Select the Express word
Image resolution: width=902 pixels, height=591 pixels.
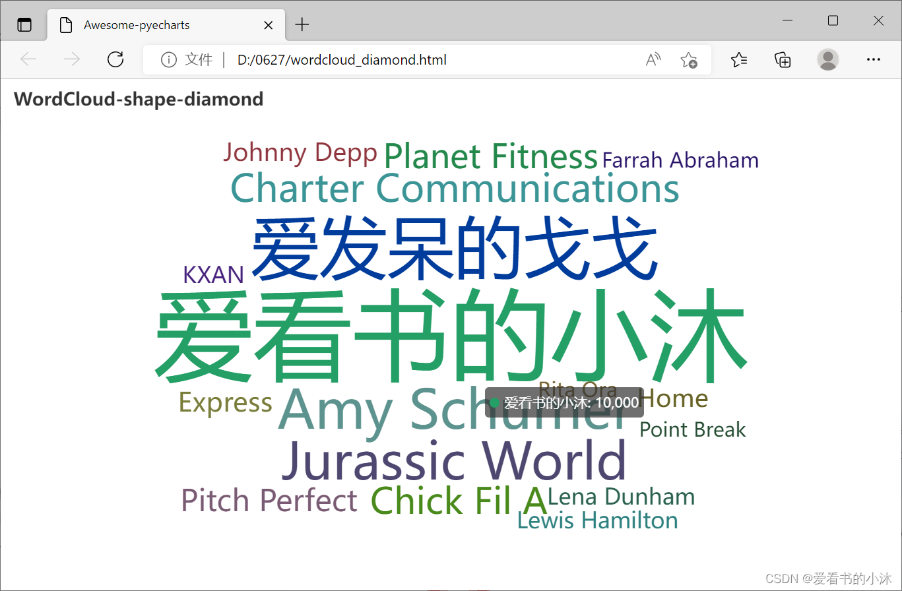tap(226, 402)
